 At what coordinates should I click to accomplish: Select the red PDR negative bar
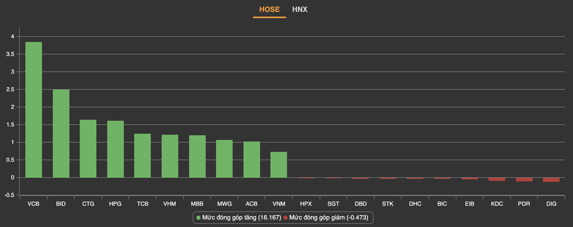coord(524,179)
